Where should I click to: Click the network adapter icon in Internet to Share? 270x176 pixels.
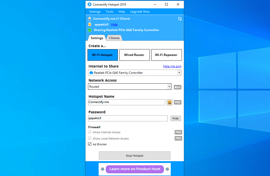92,73
